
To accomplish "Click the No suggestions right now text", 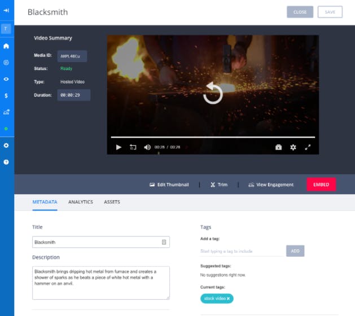I will coord(223,275).
